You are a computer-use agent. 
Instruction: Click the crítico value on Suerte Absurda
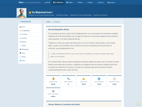pos(53,96)
